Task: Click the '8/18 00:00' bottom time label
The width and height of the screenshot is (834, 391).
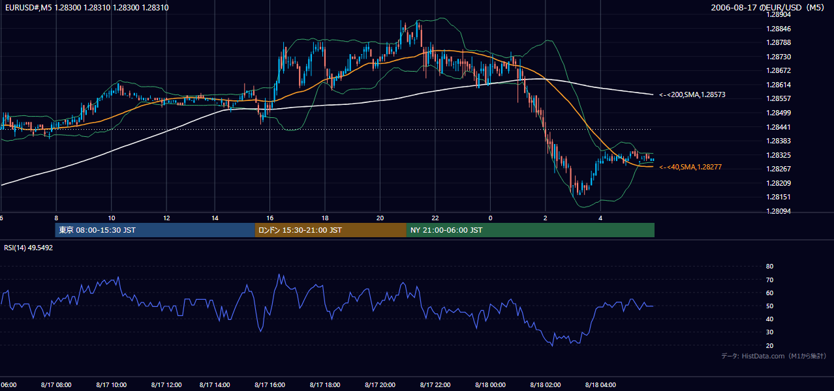Action: (x=491, y=384)
